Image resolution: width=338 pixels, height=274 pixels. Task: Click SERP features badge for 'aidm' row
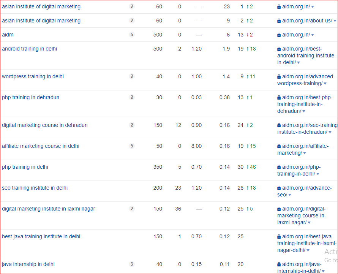point(132,35)
